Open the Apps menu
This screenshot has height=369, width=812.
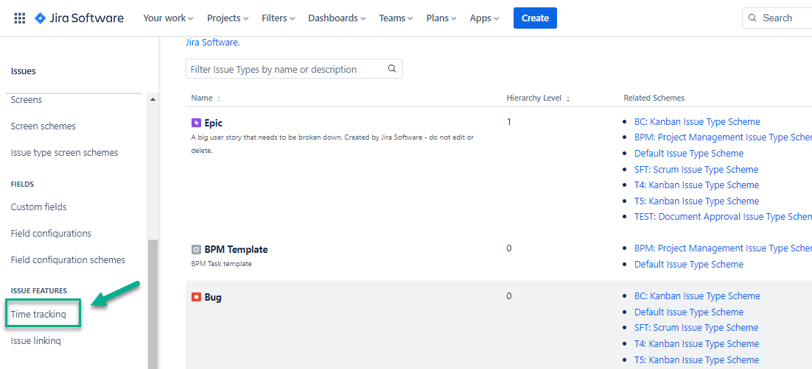[484, 18]
